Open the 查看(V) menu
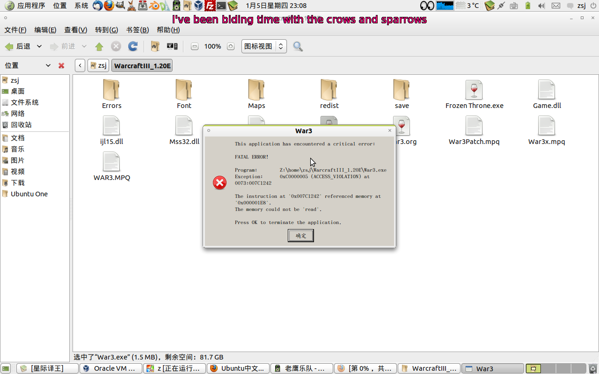Screen dimensions: 599x374 pyautogui.click(x=76, y=30)
